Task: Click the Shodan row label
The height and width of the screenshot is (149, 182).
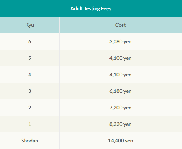Action: coord(30,141)
